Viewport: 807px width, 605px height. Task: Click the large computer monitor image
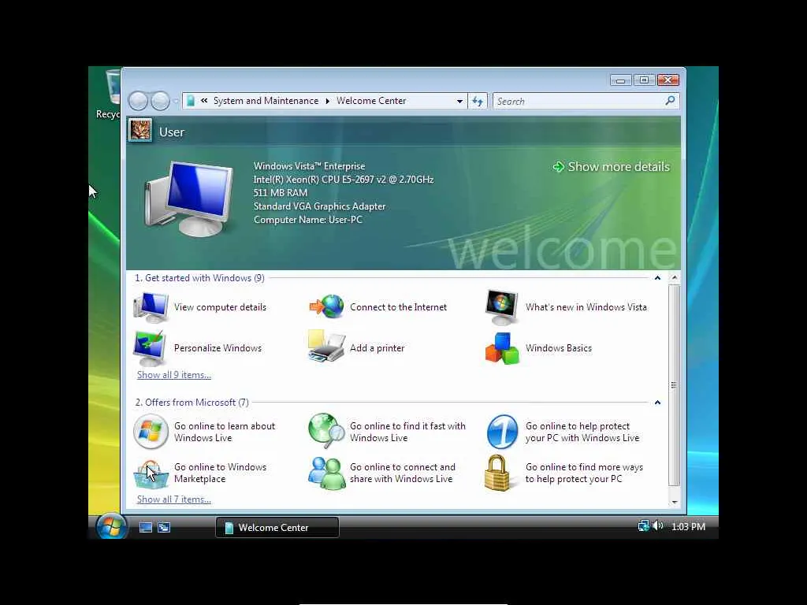(189, 199)
